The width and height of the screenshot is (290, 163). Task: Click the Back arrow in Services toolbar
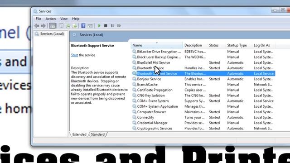[37, 26]
